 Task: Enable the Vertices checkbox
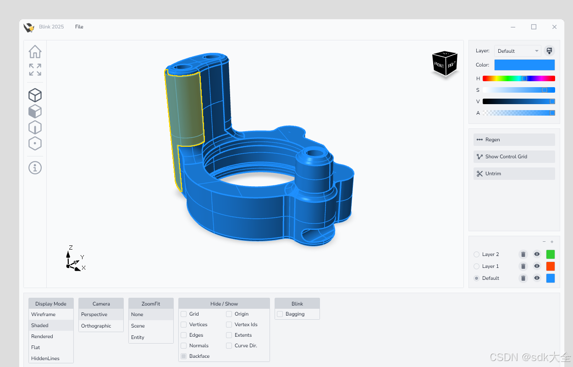point(184,324)
